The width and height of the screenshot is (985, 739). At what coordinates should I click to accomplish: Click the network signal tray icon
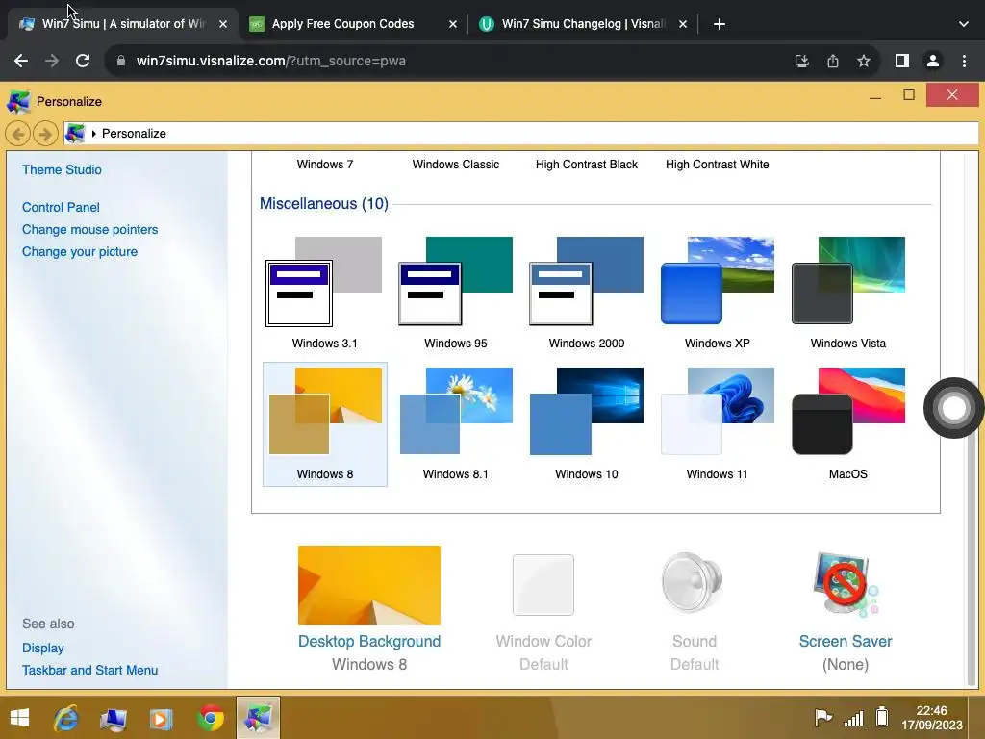(x=853, y=717)
